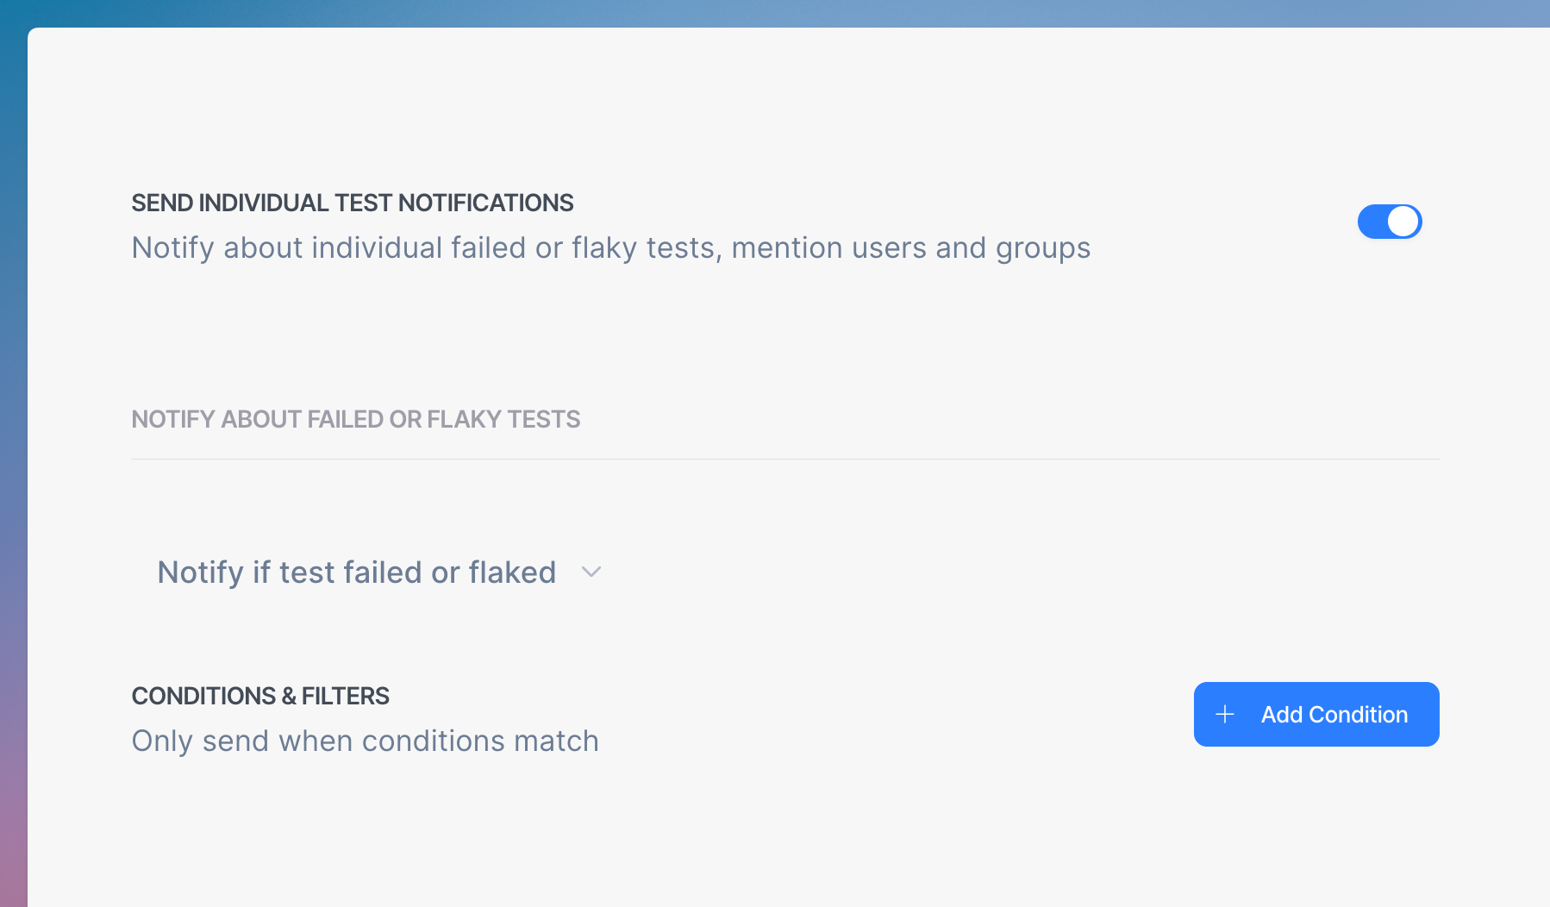The image size is (1550, 907).
Task: Click the word "Notify" in the dropdown selector
Action: pos(200,572)
